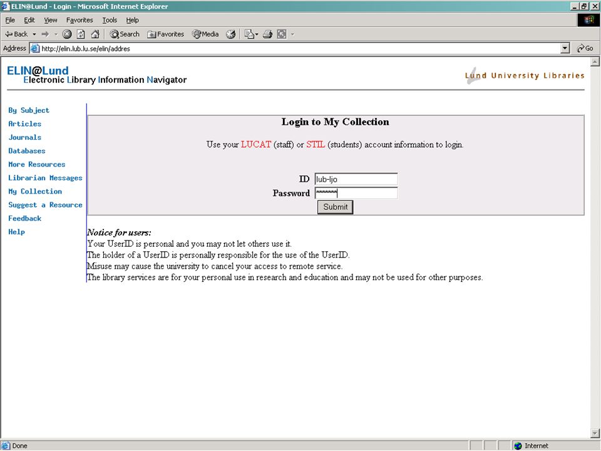Click the toolbar icon right of Print

[x=282, y=34]
